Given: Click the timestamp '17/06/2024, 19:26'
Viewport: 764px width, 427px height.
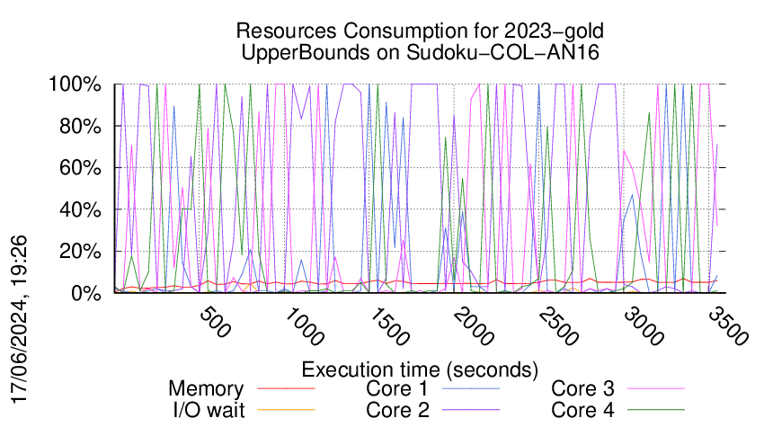Looking at the screenshot, I should click(20, 320).
